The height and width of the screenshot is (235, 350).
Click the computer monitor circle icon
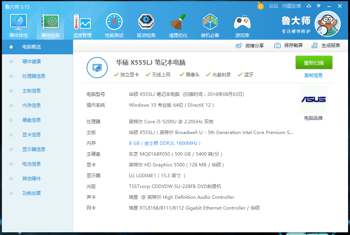97,67
